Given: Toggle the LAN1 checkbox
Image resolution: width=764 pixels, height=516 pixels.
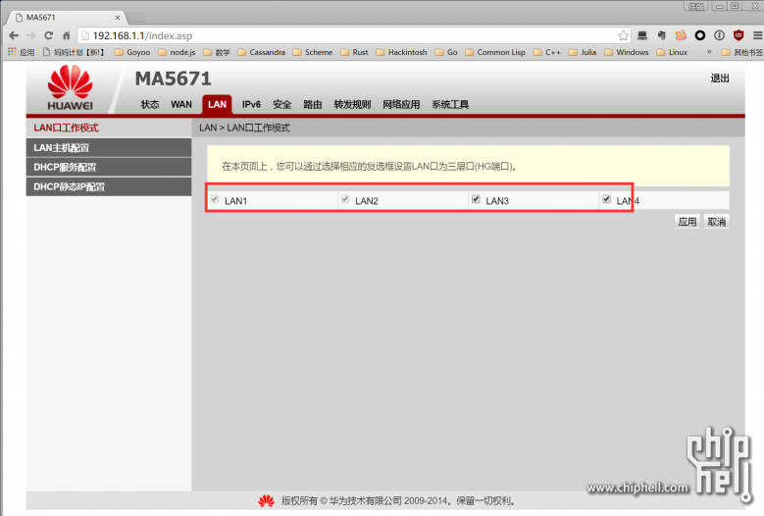Looking at the screenshot, I should [x=215, y=199].
